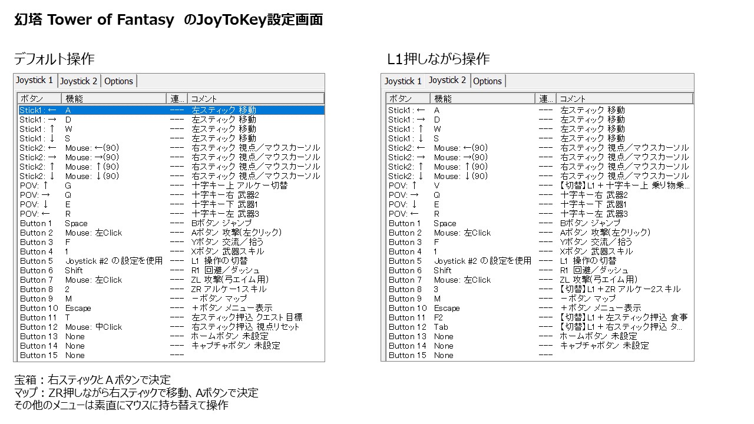Select Joystick 1 tab in left panel

click(35, 80)
